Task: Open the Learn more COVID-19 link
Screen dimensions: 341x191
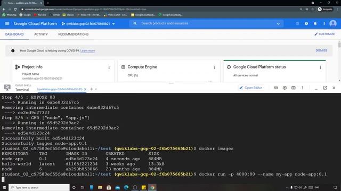Action: (x=87, y=51)
